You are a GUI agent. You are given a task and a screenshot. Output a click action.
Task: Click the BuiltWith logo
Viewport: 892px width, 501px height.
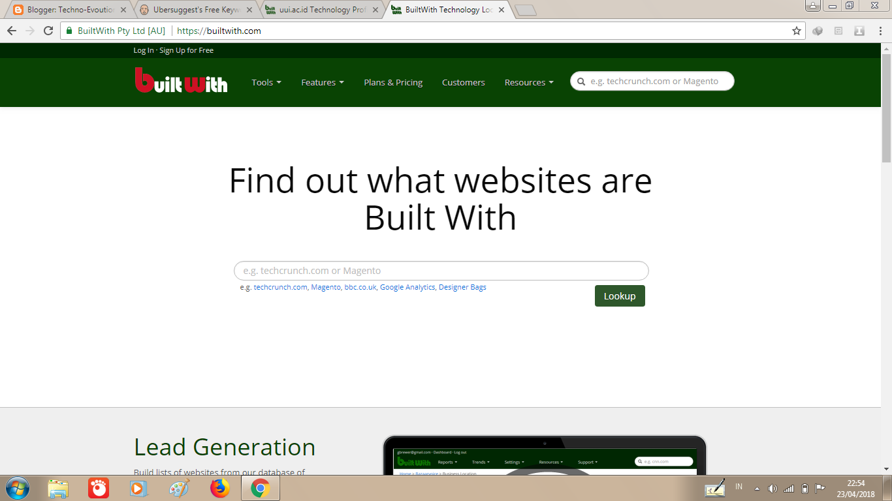point(181,82)
